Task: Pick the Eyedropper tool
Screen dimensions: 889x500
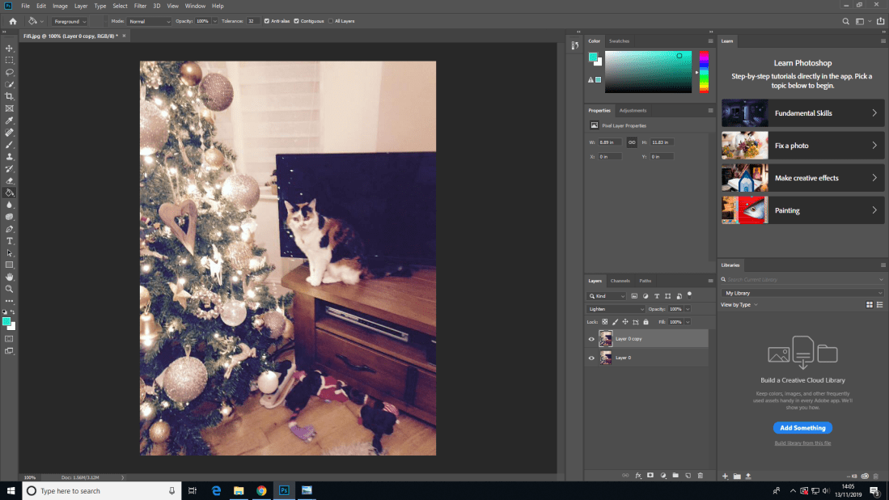Action: pos(10,120)
